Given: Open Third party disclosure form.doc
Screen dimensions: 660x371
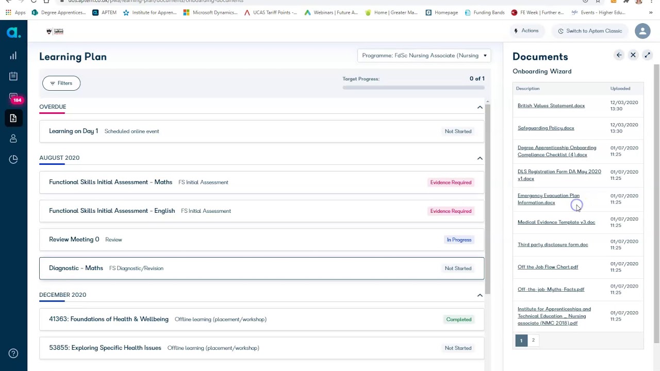Looking at the screenshot, I should click(x=553, y=245).
